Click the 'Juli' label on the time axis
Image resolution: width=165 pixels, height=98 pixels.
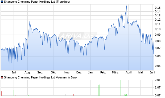tap(14, 72)
